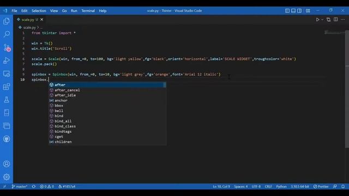This screenshot has width=349, height=196.
Task: Open changes compare icon in editor toolbar
Action: tap(328, 20)
